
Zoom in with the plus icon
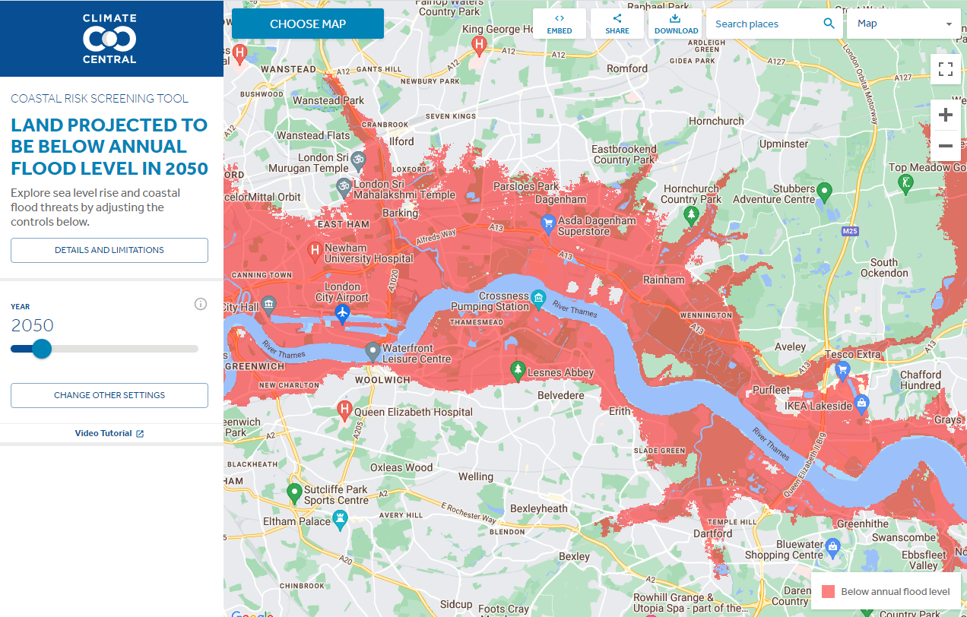[x=946, y=114]
